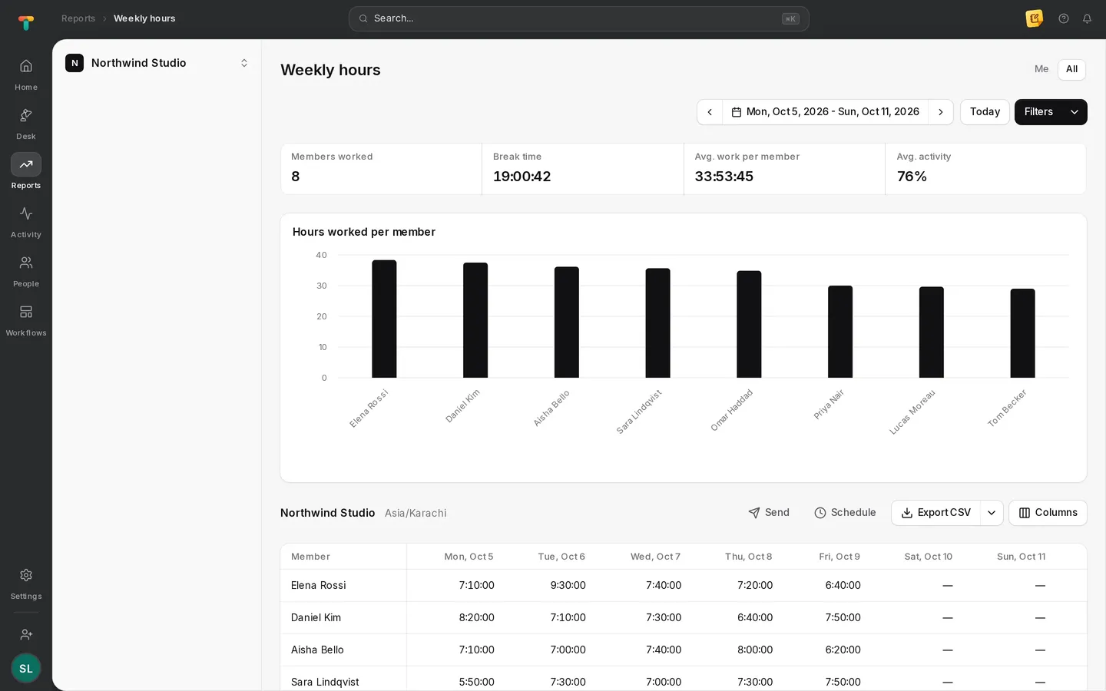1106x691 pixels.
Task: Click the app logo in top-left
Action: point(26,22)
